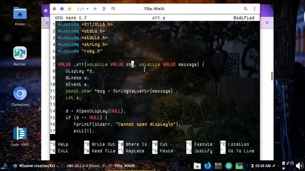The image size is (305, 171).
Task: Click the '^J Justify' shortcut label
Action: point(199,151)
